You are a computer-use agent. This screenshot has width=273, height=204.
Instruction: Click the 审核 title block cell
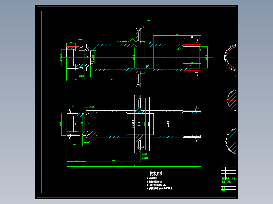(x=223, y=188)
